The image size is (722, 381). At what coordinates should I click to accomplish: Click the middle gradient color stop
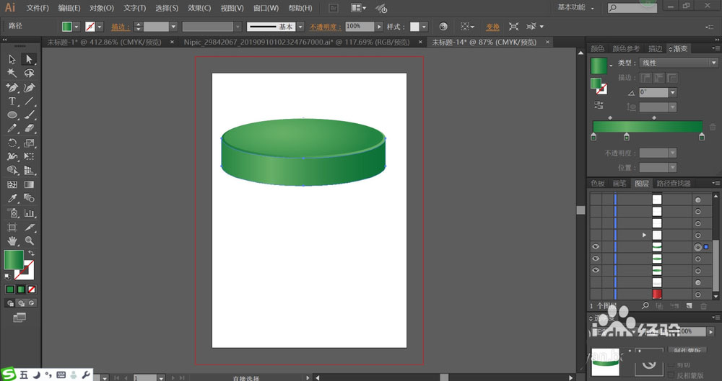[626, 137]
